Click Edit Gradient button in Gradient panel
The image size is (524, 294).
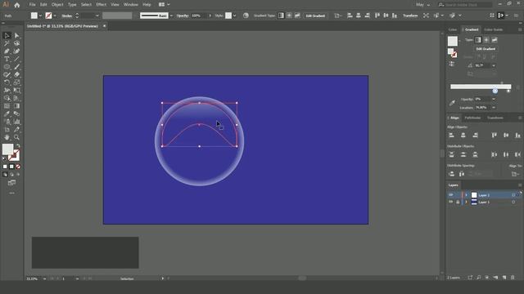(x=486, y=49)
